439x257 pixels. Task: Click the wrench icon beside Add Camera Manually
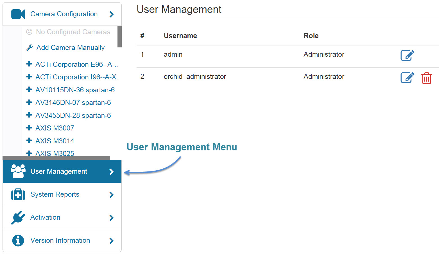(30, 48)
